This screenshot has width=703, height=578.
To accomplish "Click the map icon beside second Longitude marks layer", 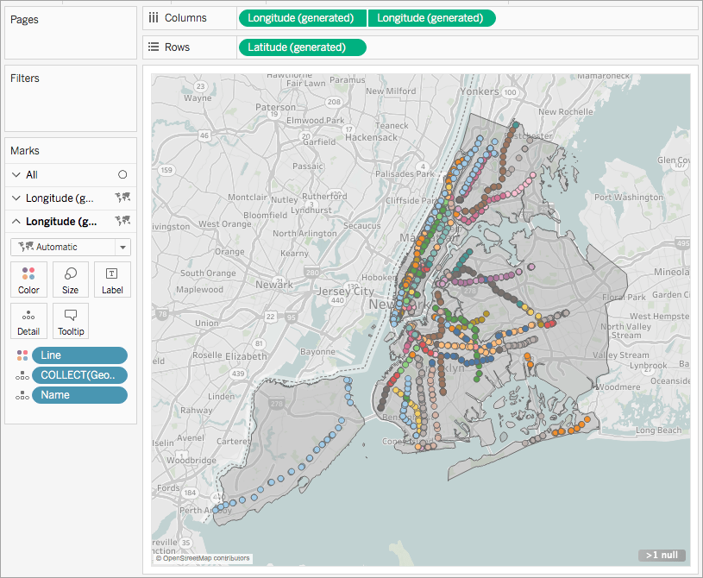I will tap(122, 221).
